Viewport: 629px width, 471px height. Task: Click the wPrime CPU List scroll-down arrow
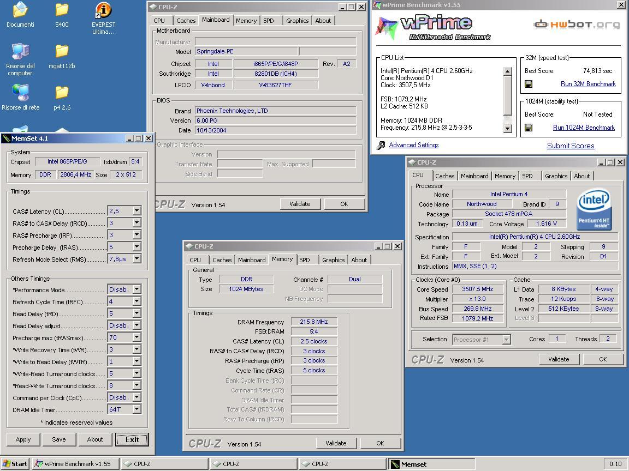(507, 129)
